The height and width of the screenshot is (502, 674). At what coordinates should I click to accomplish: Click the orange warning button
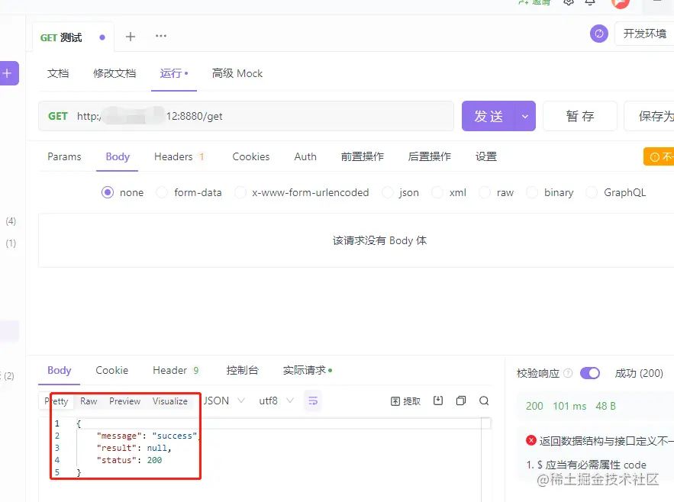coord(659,157)
